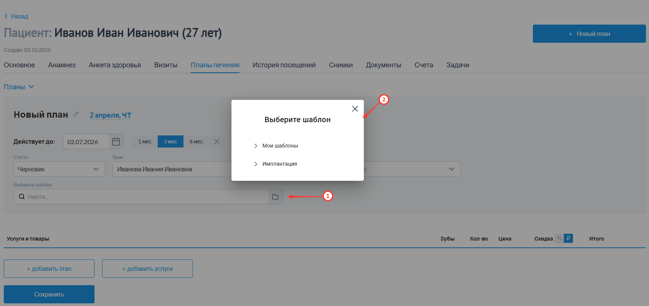Click добавить услуги button
This screenshot has width=649, height=306.
147,269
